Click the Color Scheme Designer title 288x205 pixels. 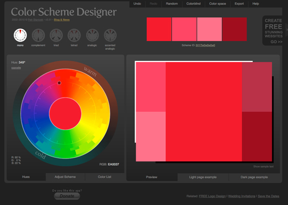tap(64, 12)
